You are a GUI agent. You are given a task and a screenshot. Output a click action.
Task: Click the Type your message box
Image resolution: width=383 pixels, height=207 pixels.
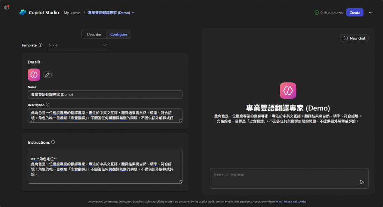coord(289,178)
